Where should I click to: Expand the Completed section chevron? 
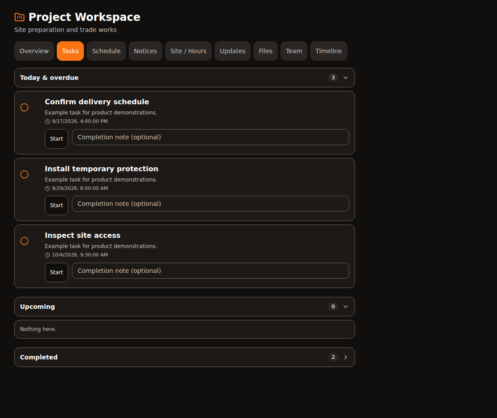pyautogui.click(x=346, y=357)
